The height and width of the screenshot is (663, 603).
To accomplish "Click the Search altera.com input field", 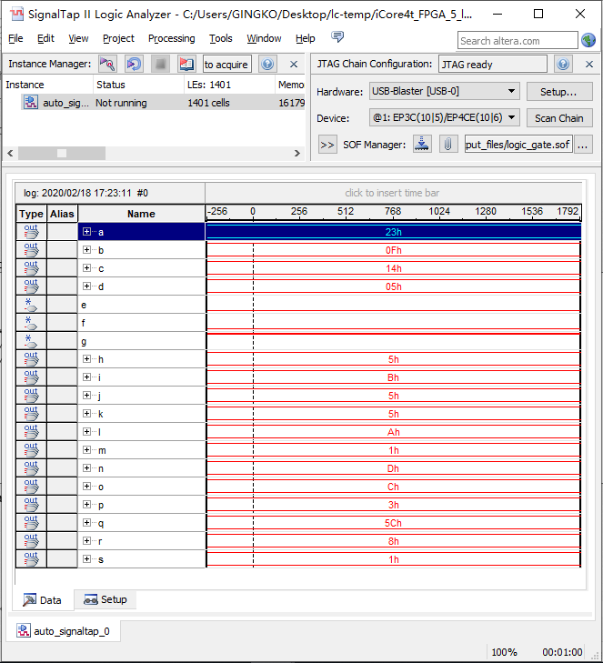I will click(517, 40).
